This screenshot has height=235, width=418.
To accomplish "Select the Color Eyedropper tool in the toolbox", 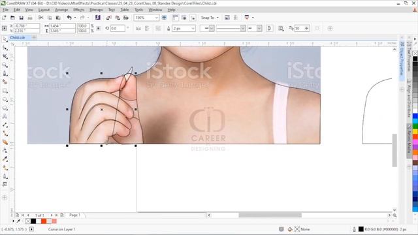I will pyautogui.click(x=5, y=159).
